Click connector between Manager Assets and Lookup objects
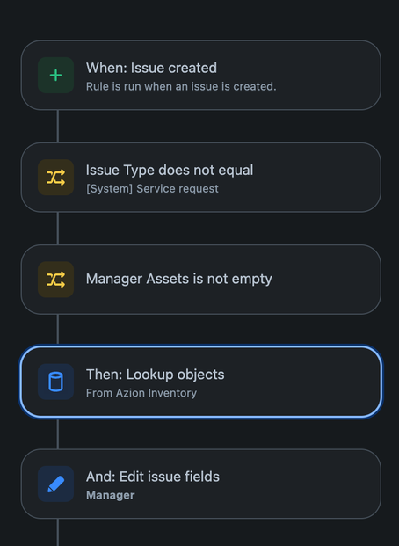 coord(57,329)
